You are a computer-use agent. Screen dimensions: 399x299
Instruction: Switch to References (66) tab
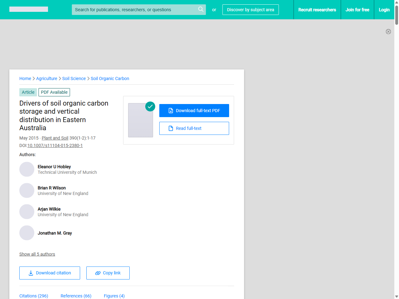[x=76, y=296]
